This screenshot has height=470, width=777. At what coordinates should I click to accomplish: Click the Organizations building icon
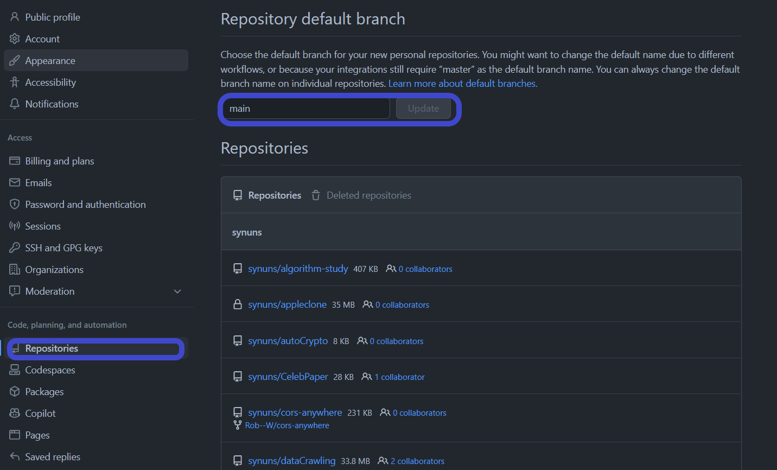tap(15, 269)
